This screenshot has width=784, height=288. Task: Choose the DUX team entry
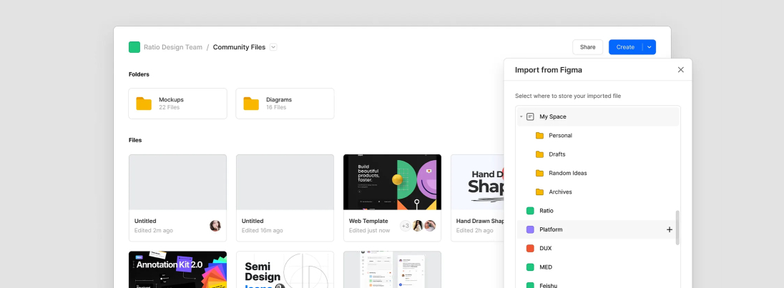(x=545, y=248)
